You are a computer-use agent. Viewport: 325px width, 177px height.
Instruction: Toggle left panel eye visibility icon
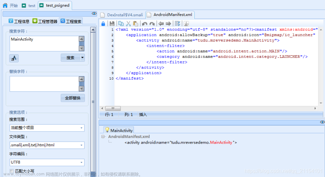pos(94,13)
